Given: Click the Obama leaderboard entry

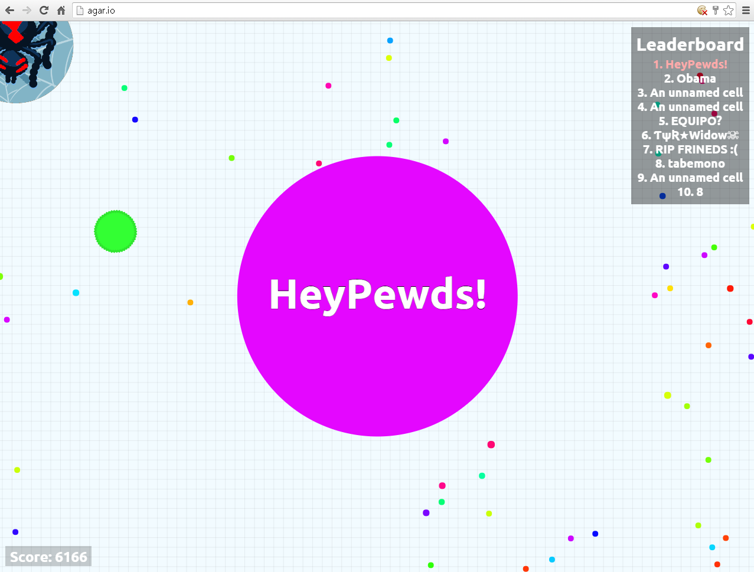Looking at the screenshot, I should 690,79.
